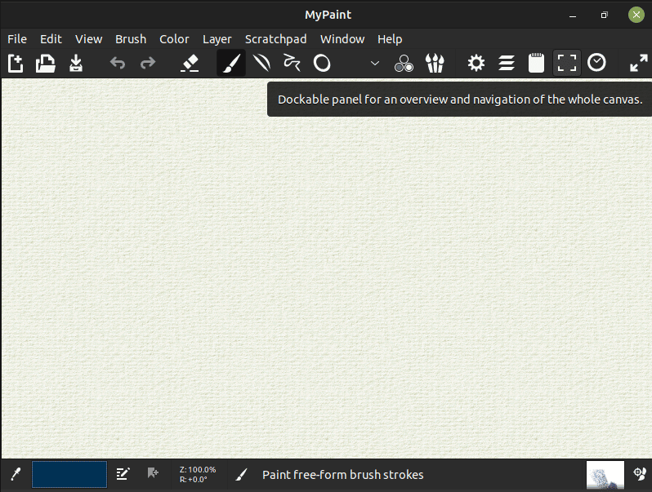Open the Scratchpad menu
Viewport: 652px width, 492px height.
click(275, 39)
